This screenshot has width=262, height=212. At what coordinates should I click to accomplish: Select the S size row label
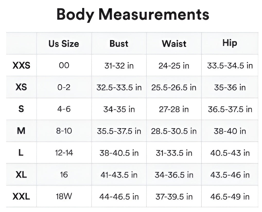tap(21, 109)
